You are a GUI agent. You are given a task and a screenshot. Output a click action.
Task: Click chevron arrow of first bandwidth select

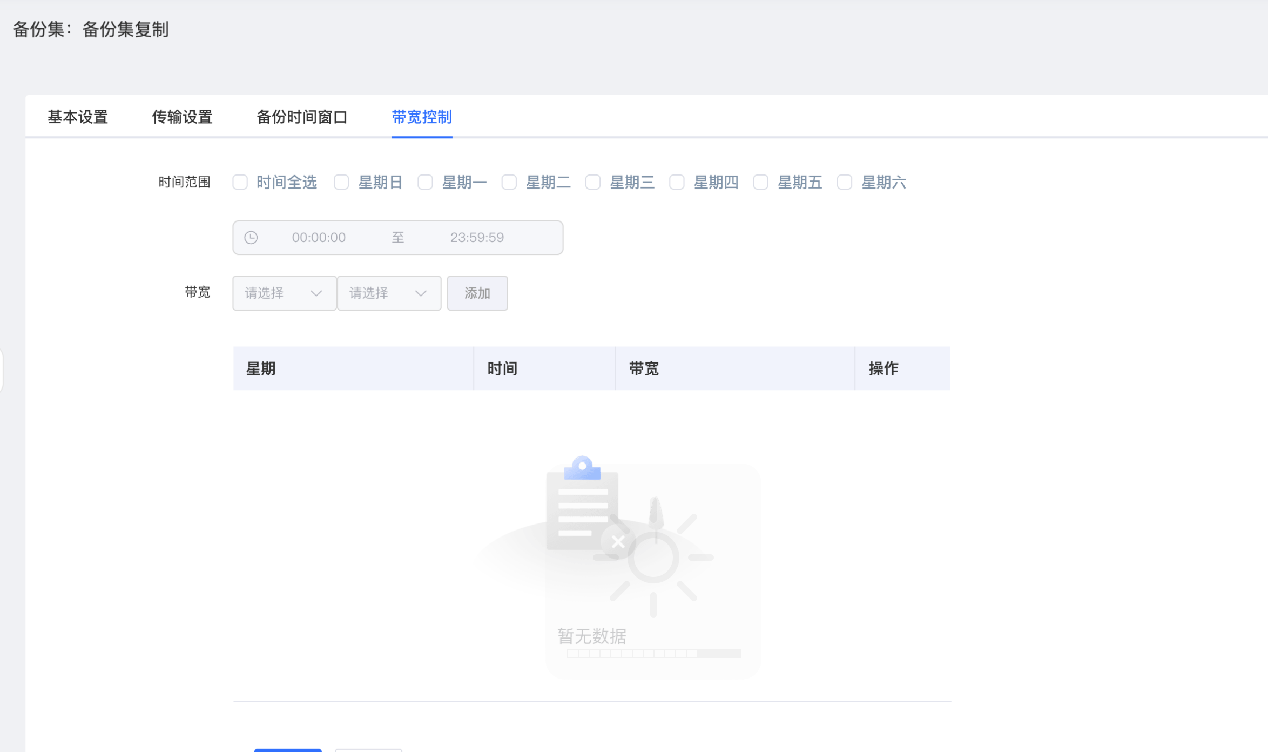316,293
